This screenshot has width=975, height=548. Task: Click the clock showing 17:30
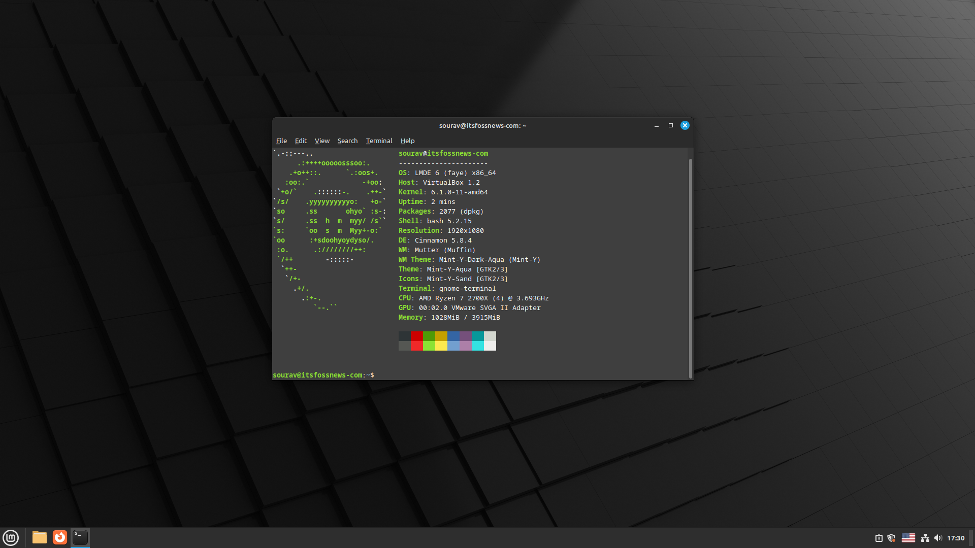(957, 538)
